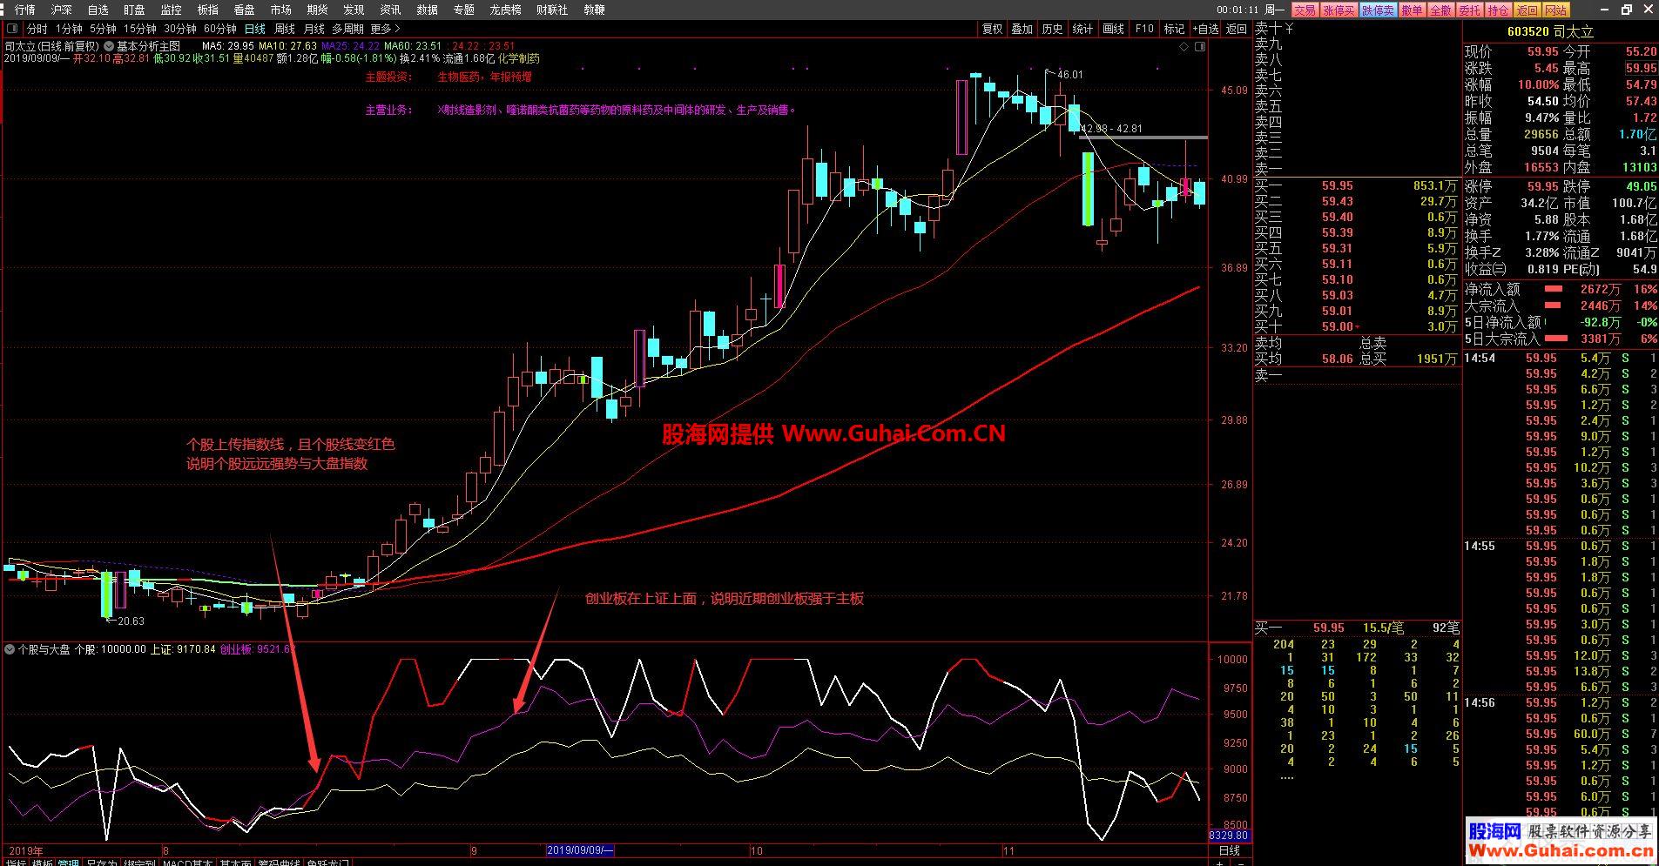Click the 净流入额 row in quote panel
This screenshot has height=866, width=1659.
[1561, 289]
